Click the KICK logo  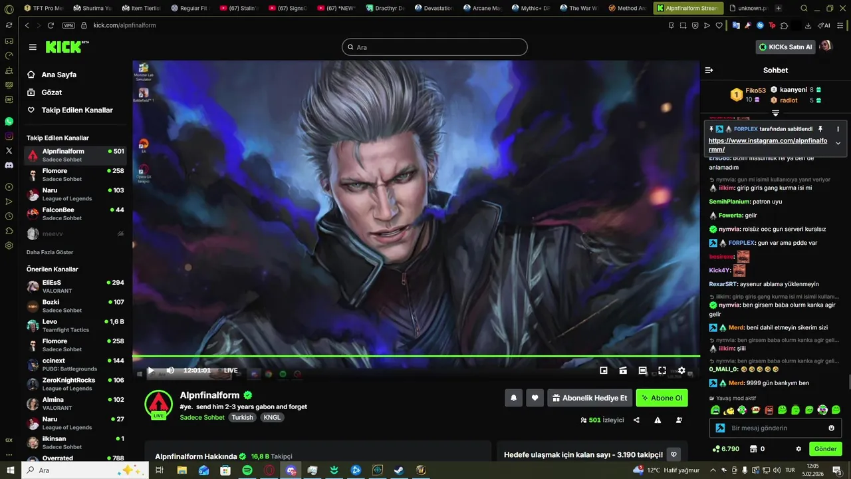(67, 47)
